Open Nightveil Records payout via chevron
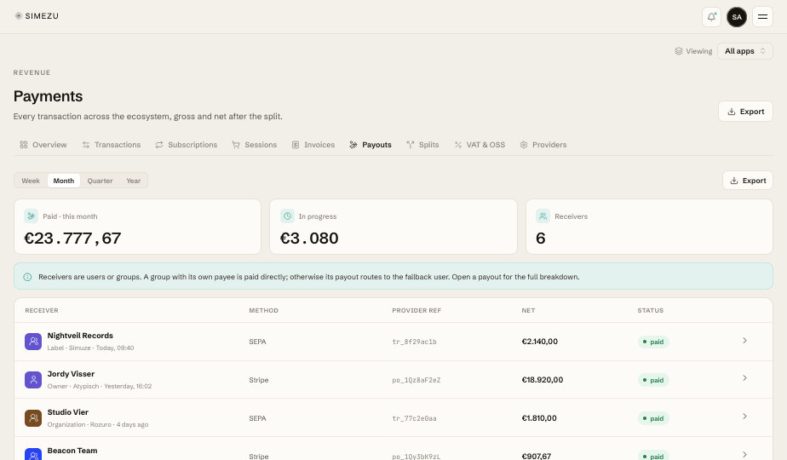The height and width of the screenshot is (460, 787). coord(744,341)
